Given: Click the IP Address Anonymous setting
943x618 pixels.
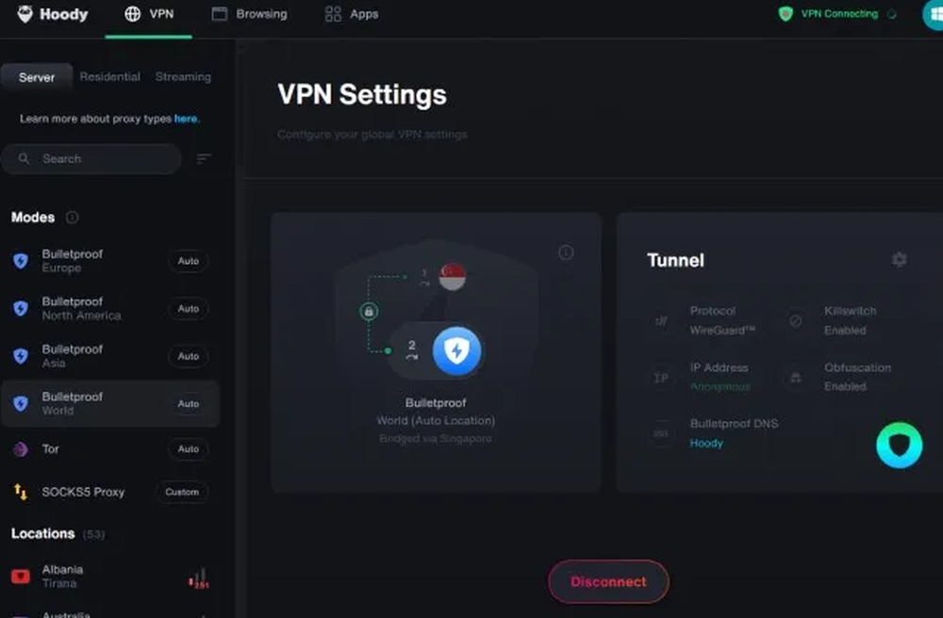Looking at the screenshot, I should click(720, 377).
